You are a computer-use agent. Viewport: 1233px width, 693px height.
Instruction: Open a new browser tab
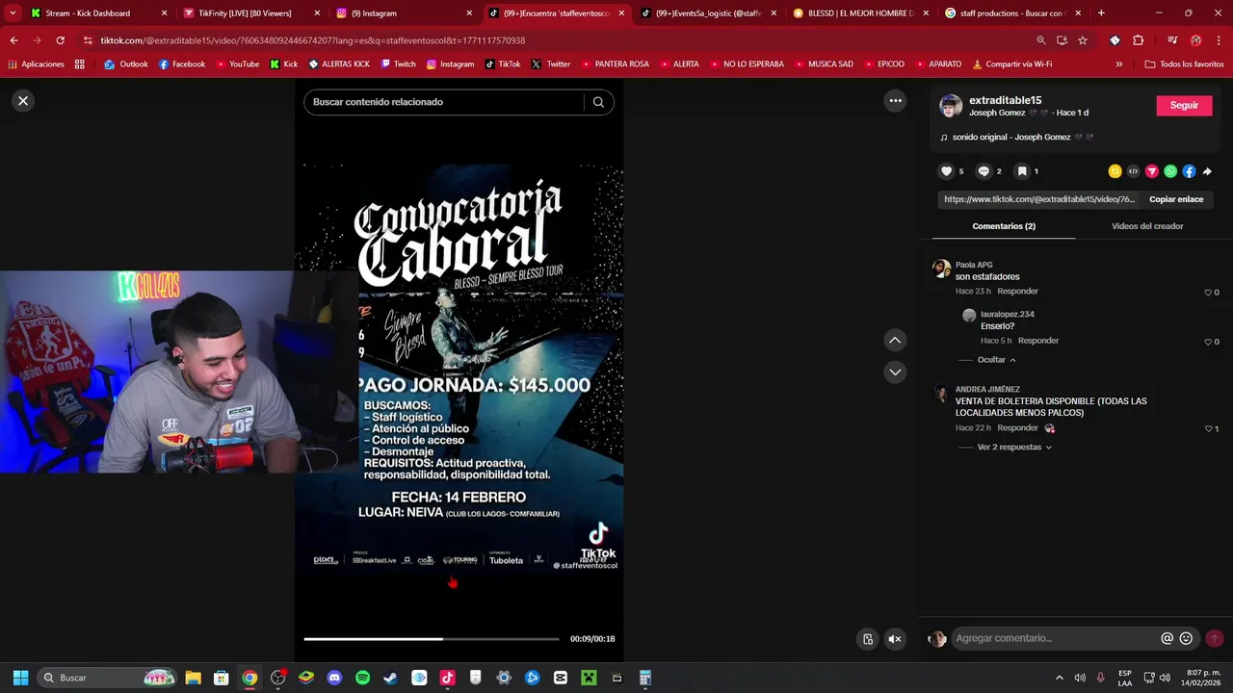[x=1101, y=13]
